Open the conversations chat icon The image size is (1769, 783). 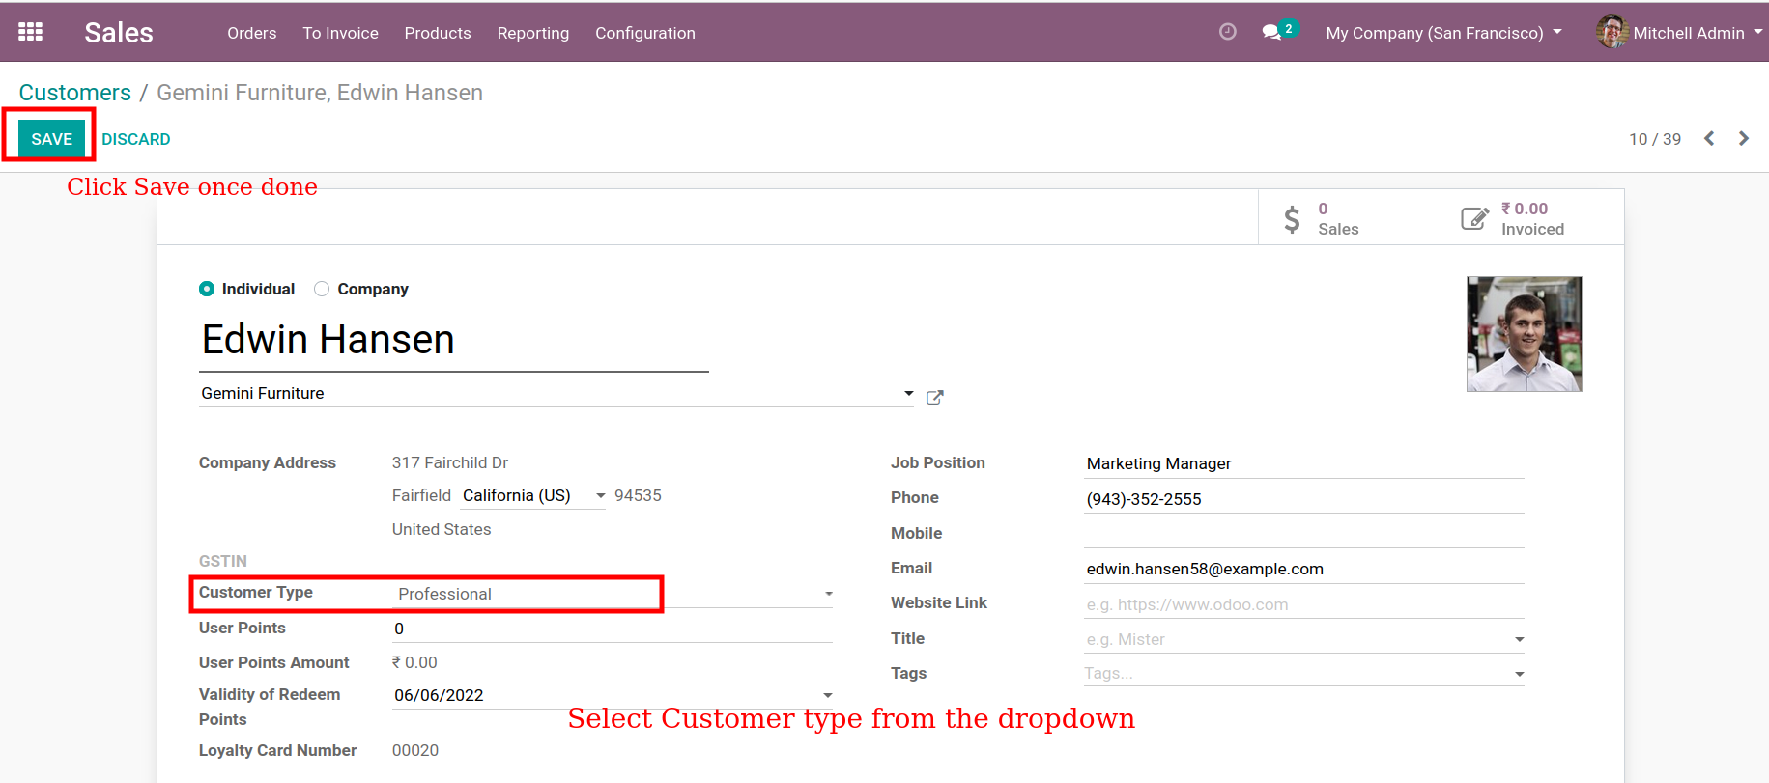pyautogui.click(x=1272, y=32)
